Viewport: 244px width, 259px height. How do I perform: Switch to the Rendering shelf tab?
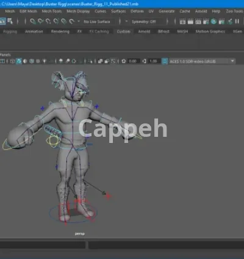coord(60,32)
